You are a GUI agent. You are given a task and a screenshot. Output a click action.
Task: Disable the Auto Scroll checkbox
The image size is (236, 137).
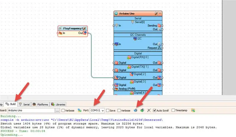click(154, 111)
